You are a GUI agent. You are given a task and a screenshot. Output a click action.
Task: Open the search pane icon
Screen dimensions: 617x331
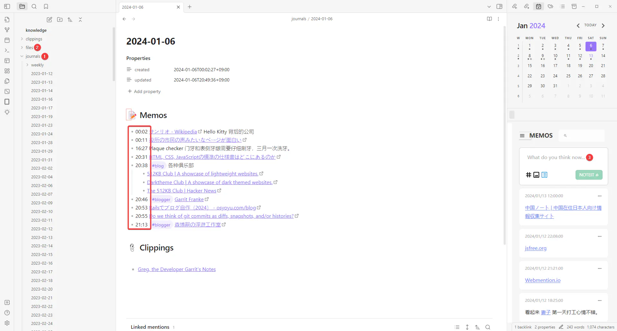pyautogui.click(x=34, y=6)
